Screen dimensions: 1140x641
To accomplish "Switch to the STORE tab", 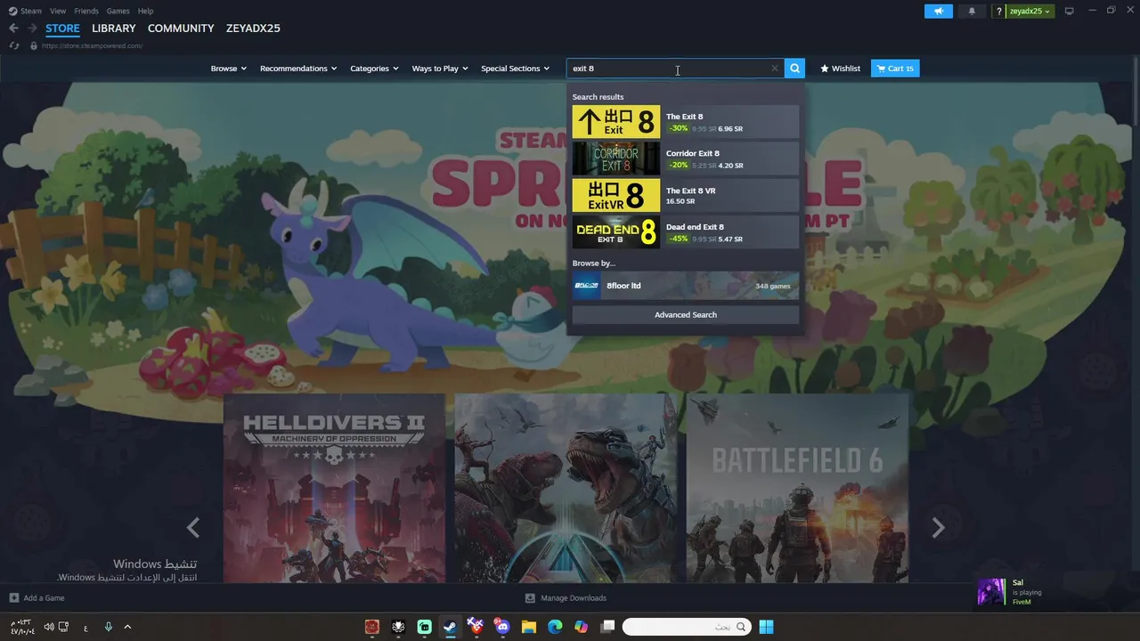I will click(62, 28).
